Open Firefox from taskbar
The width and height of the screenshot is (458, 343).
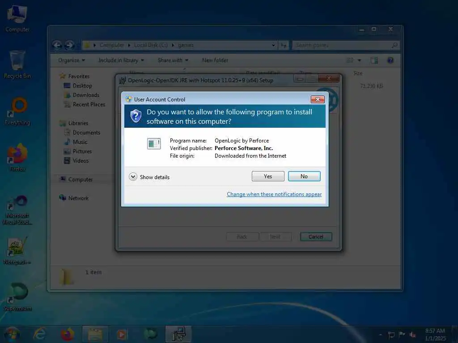coord(67,334)
